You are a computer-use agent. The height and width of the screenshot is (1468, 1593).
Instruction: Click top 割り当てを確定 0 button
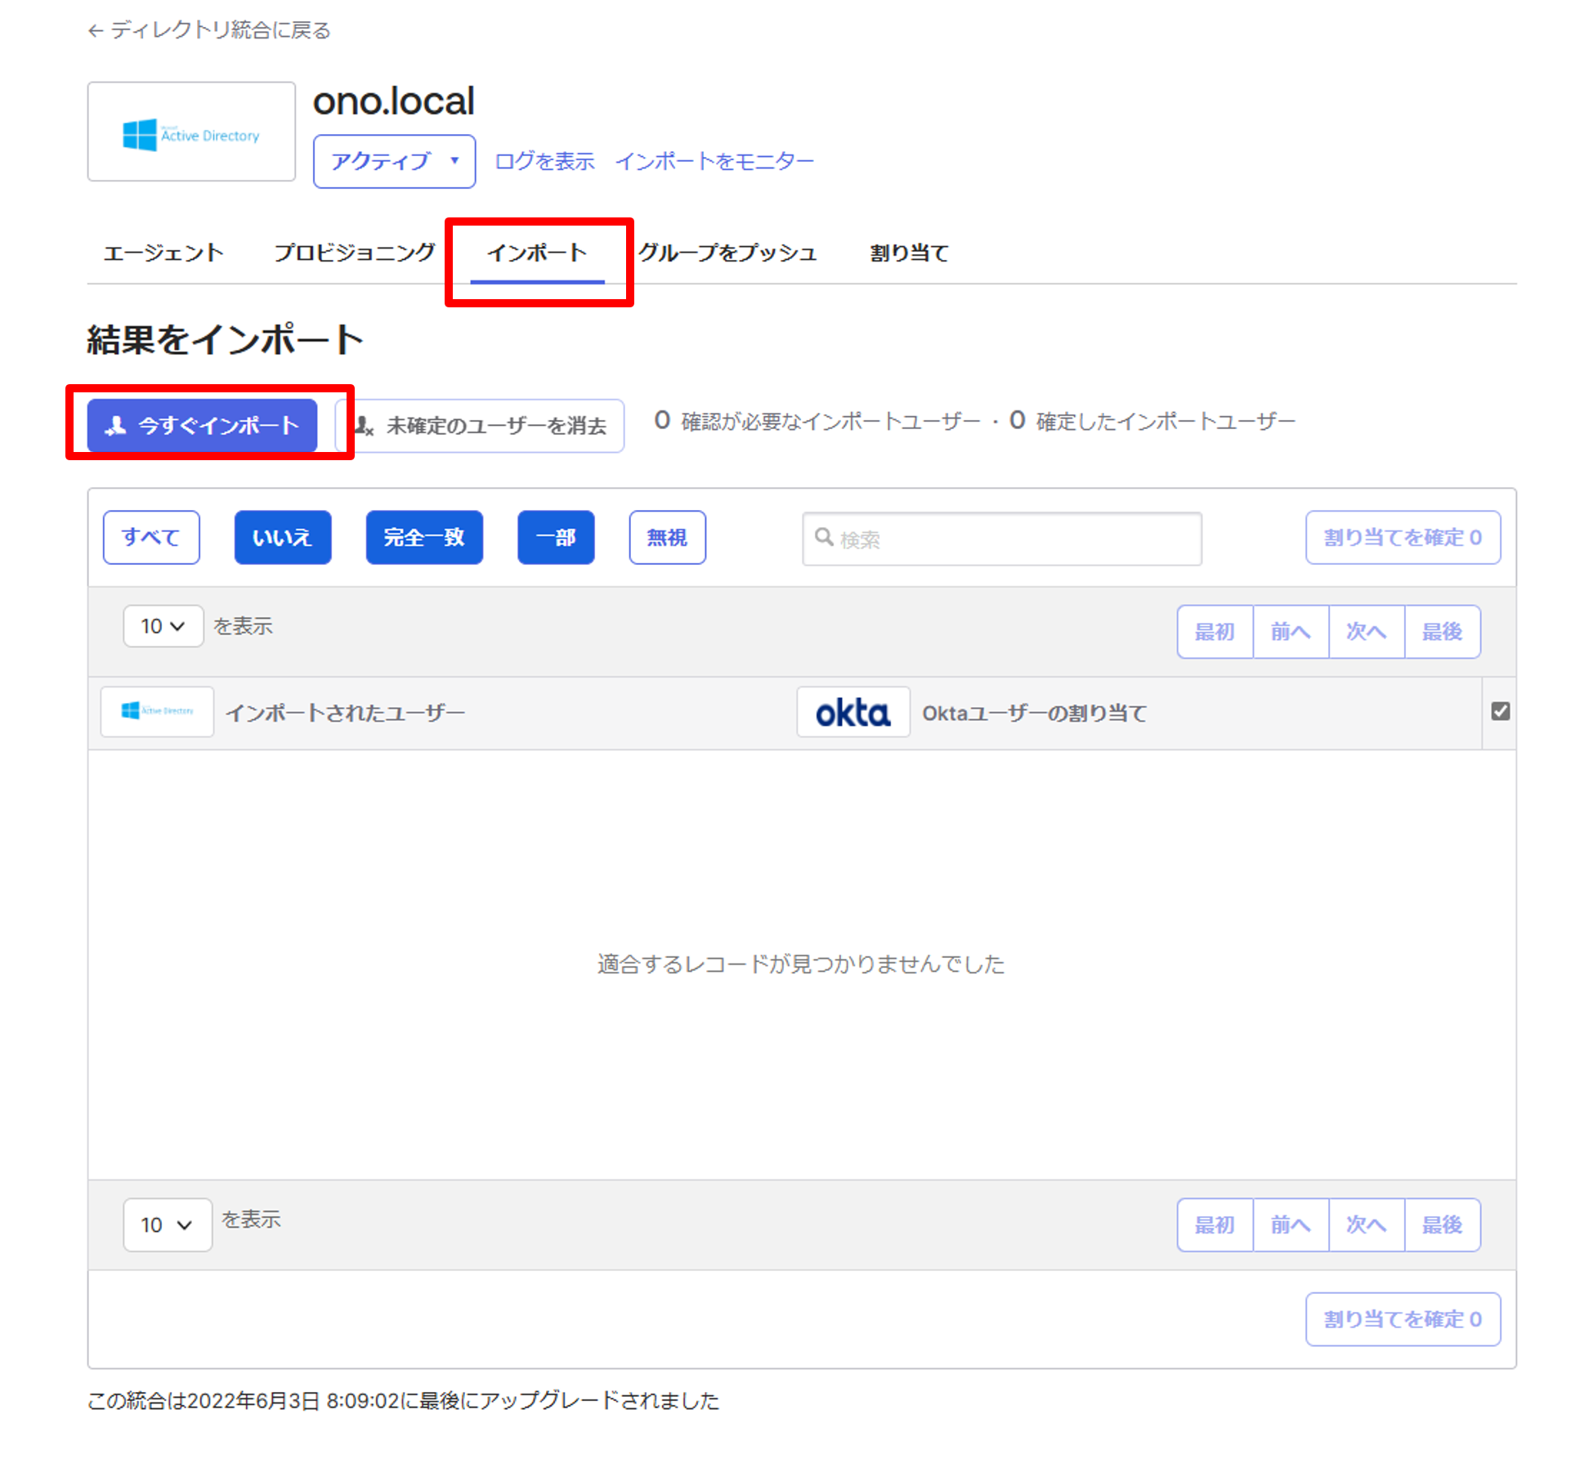pos(1403,538)
